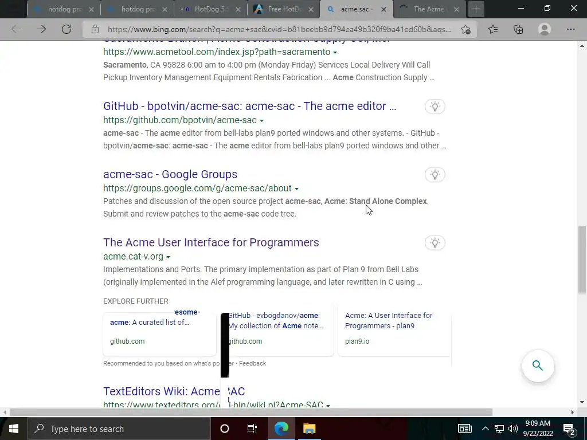The height and width of the screenshot is (440, 587).
Task: Click the scroll right arrow
Action: point(573,412)
